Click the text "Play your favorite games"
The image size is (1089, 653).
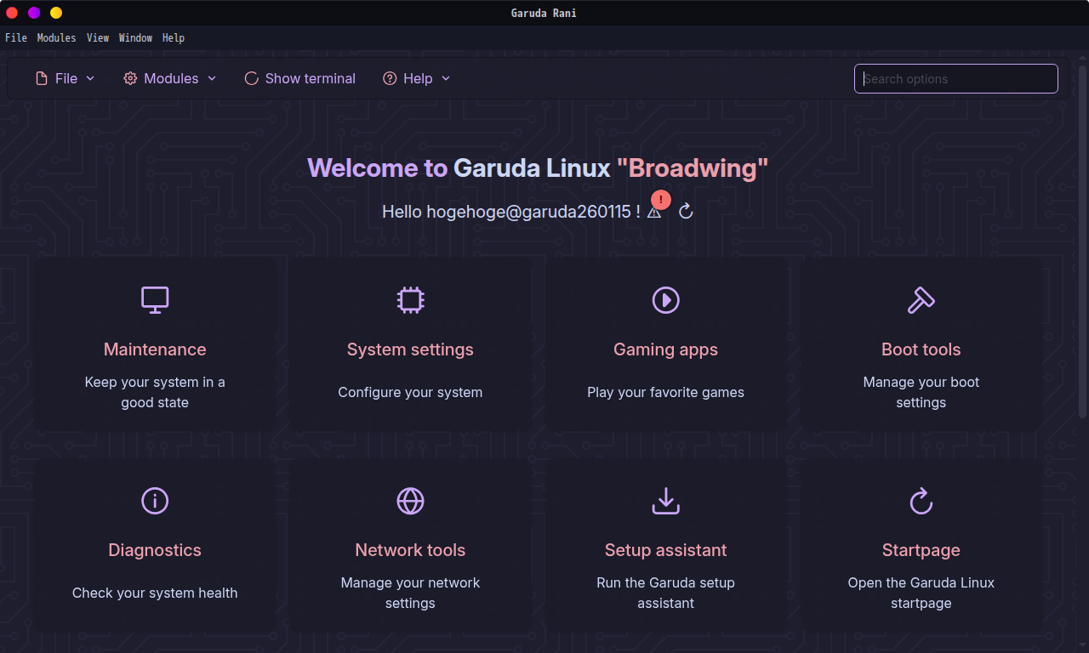[665, 392]
